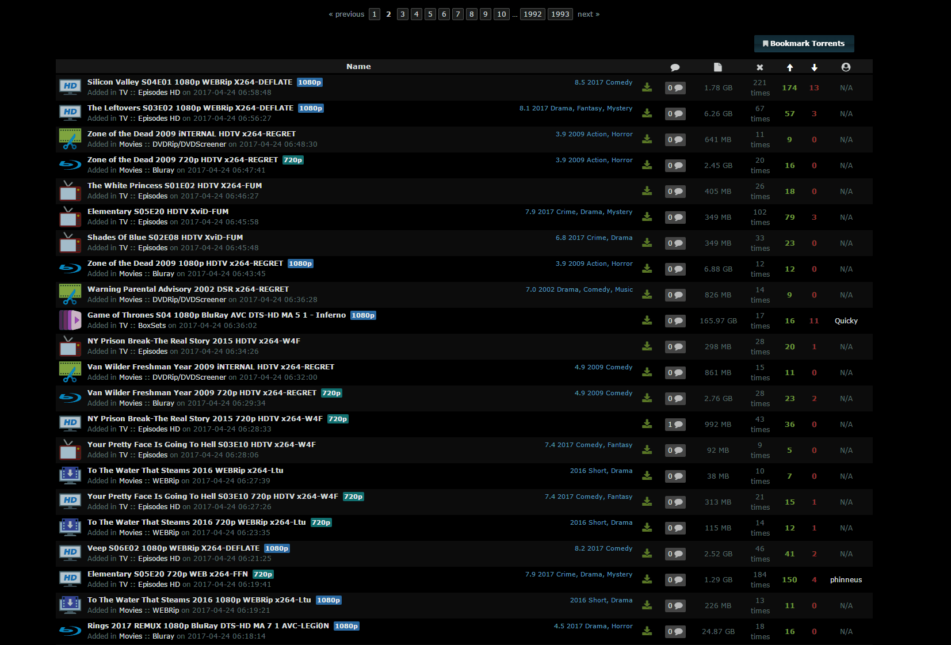Viewport: 951px width, 645px height.
Task: Download The White Princess S01E02 torrent
Action: (647, 191)
